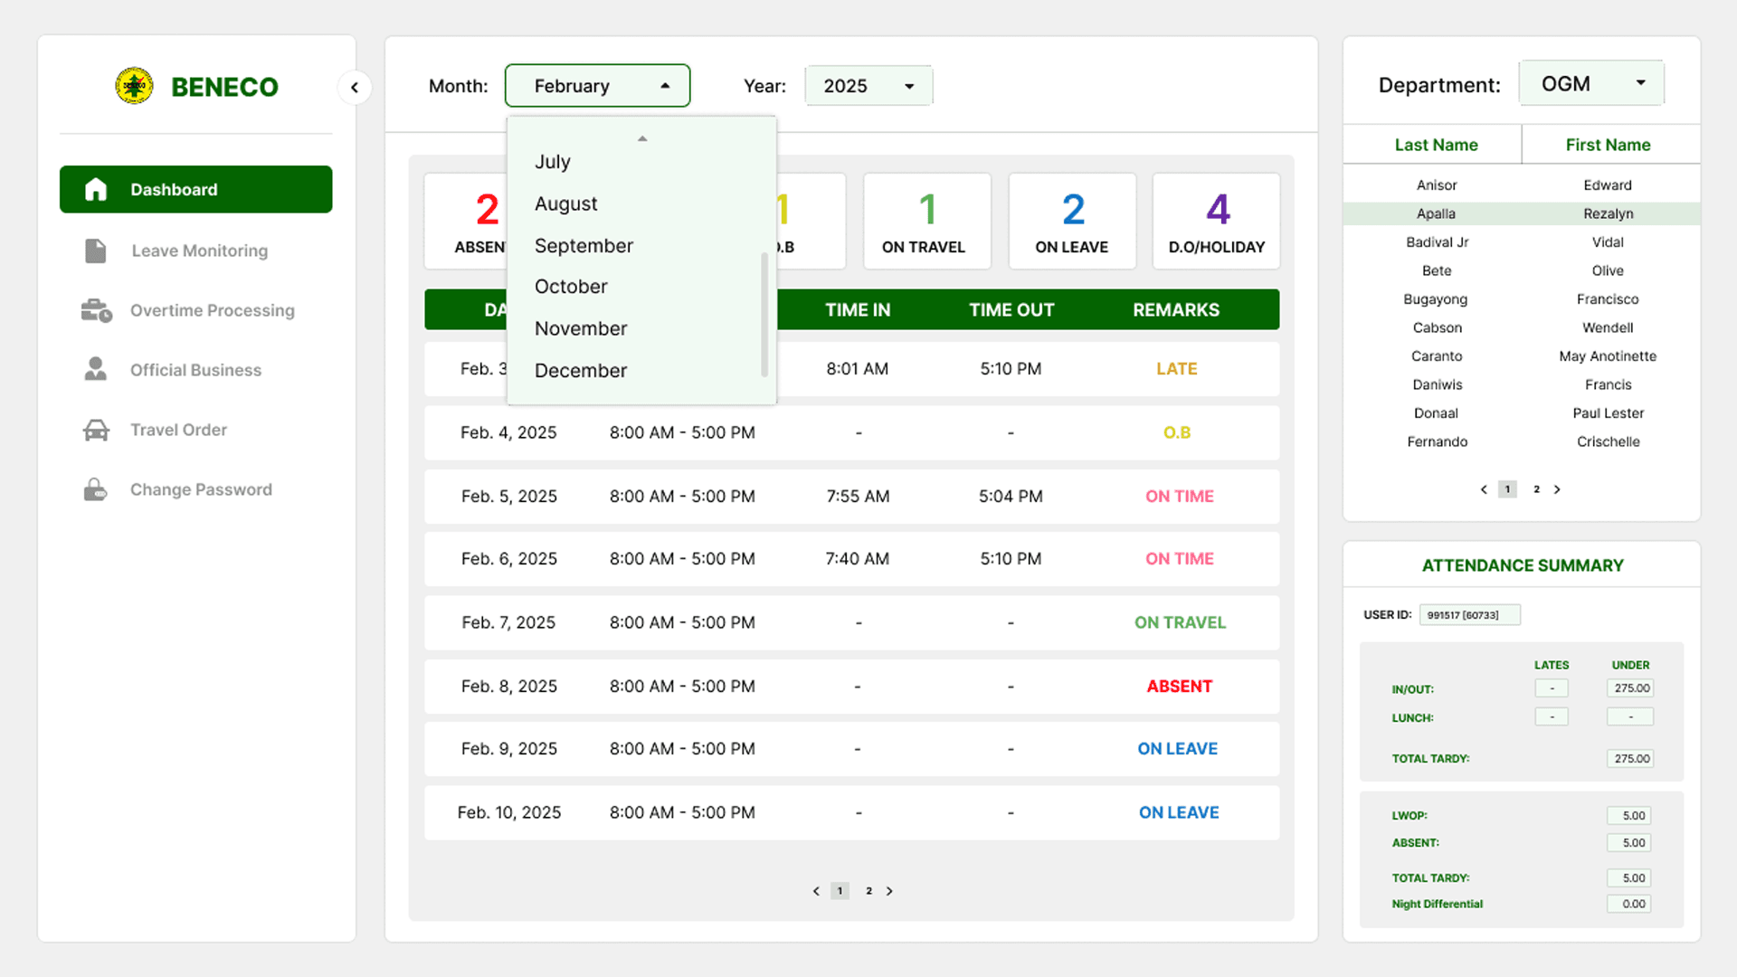Select employee Bete Olive
This screenshot has height=977, width=1737.
1522,270
